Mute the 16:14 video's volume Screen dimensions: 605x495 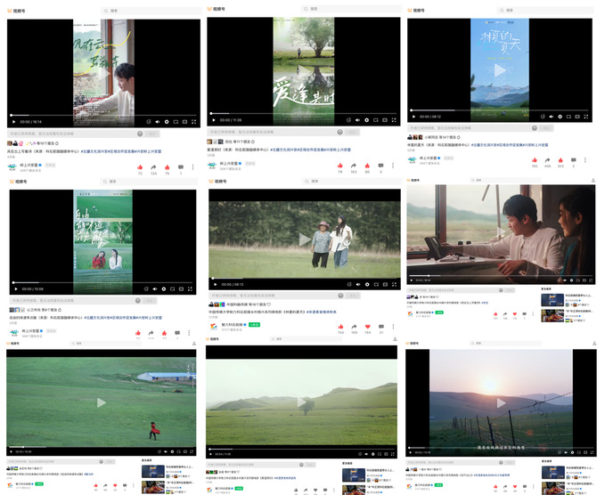pos(157,121)
